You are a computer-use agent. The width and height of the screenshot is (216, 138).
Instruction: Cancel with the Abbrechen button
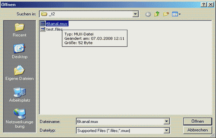point(197,130)
